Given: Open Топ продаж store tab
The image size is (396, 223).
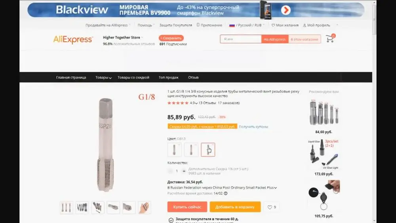Looking at the screenshot, I should (x=168, y=78).
